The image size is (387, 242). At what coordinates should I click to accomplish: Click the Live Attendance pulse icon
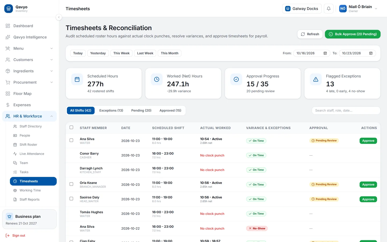click(x=15, y=154)
